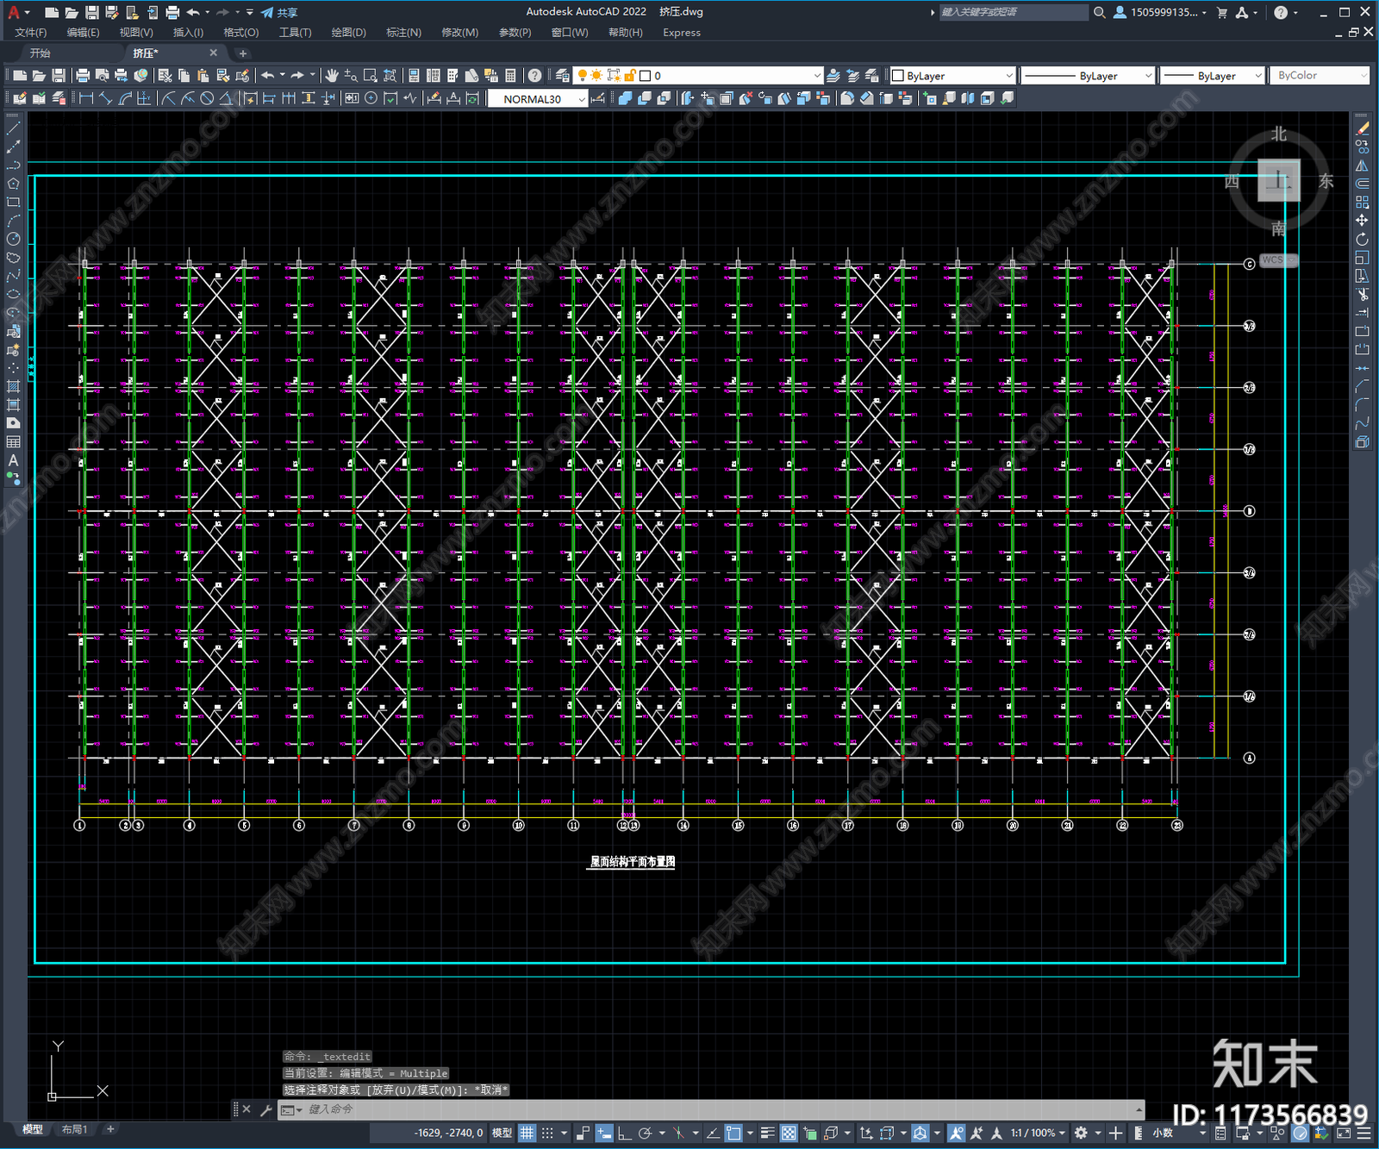Image resolution: width=1379 pixels, height=1149 pixels.
Task: Click the 模型 status bar button
Action: (502, 1133)
